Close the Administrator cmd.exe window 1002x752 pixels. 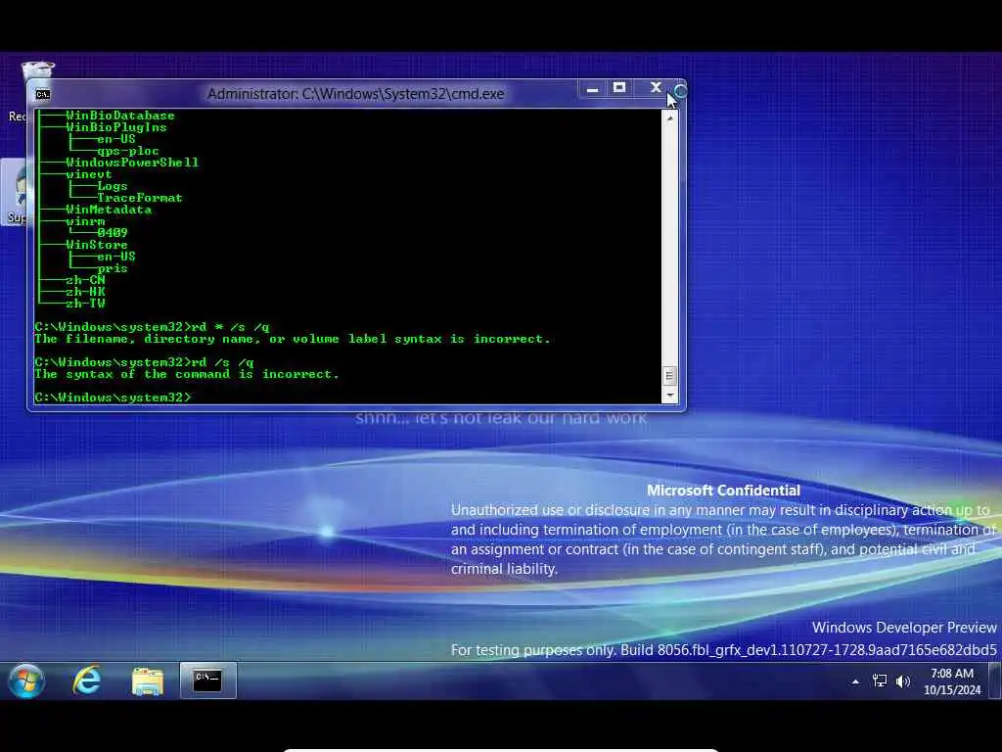coord(656,88)
